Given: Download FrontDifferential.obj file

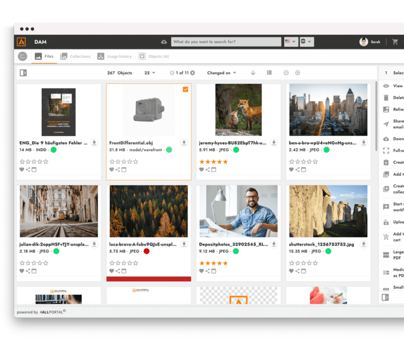Looking at the screenshot, I should 184,142.
